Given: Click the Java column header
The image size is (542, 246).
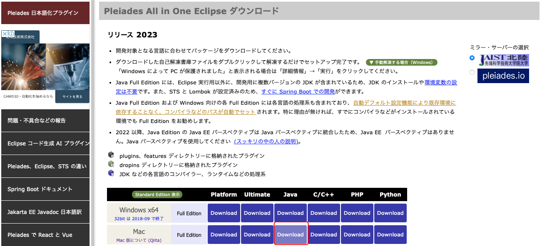Looking at the screenshot, I should [291, 194].
